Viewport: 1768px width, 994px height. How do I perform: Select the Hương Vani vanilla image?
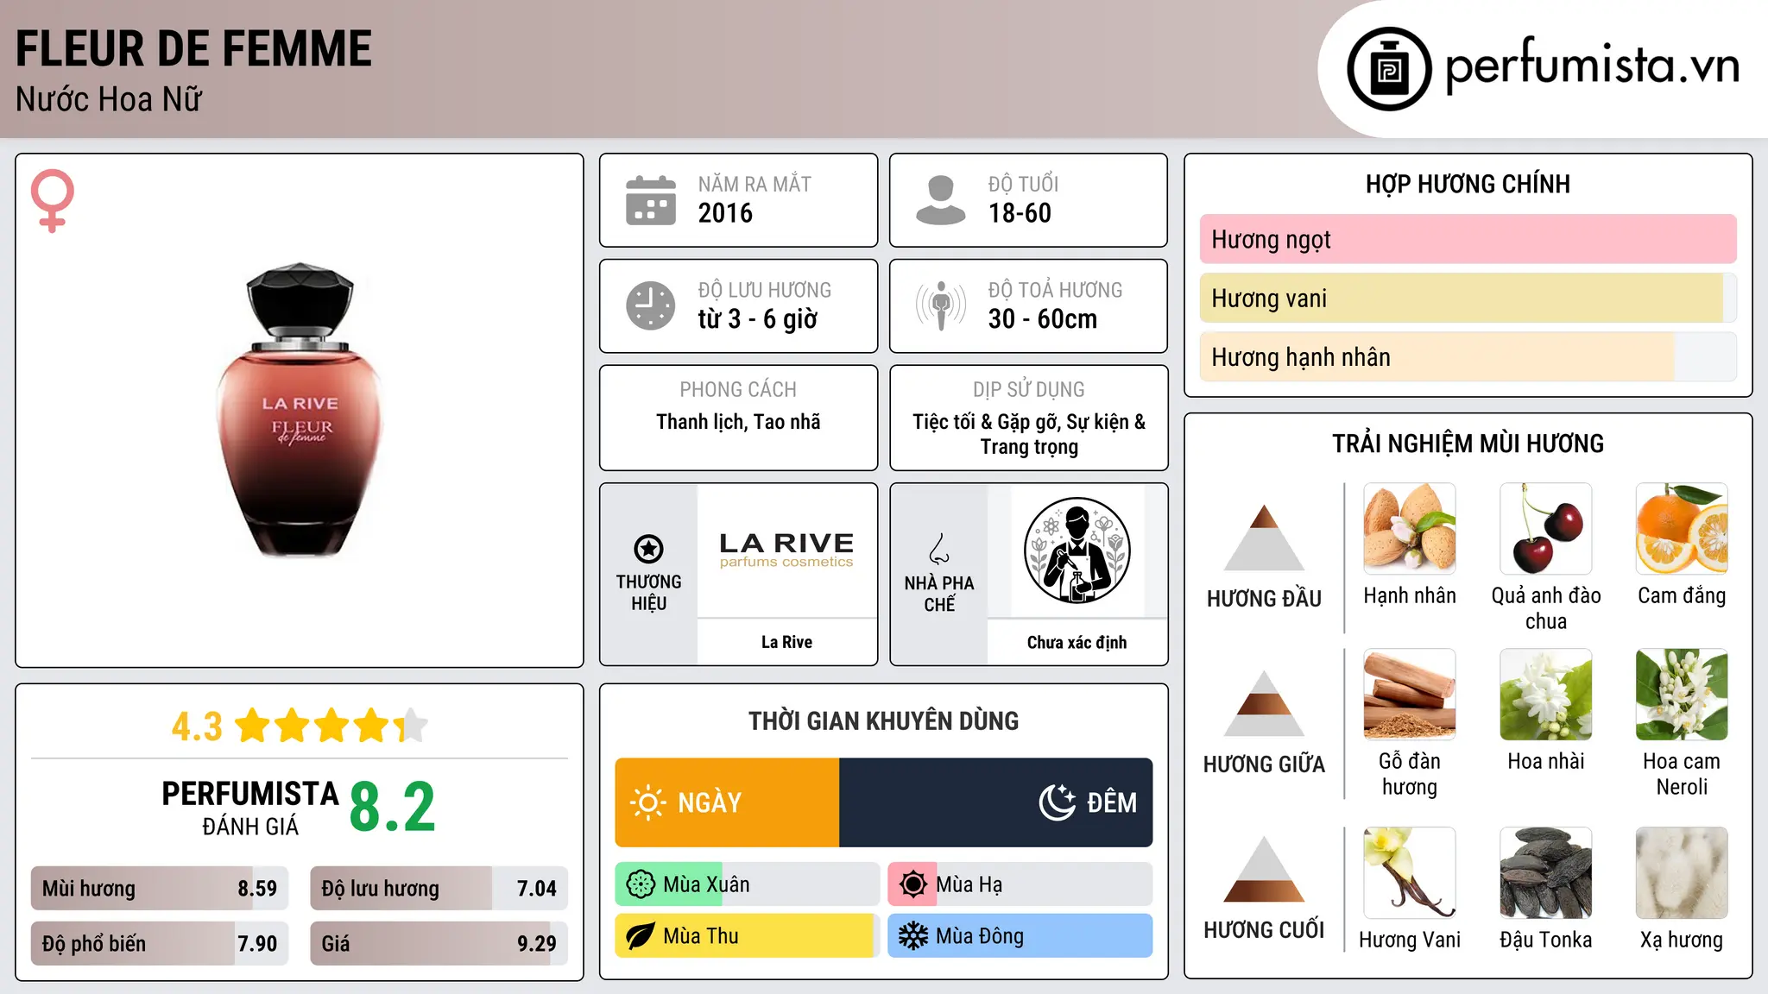[x=1410, y=873]
